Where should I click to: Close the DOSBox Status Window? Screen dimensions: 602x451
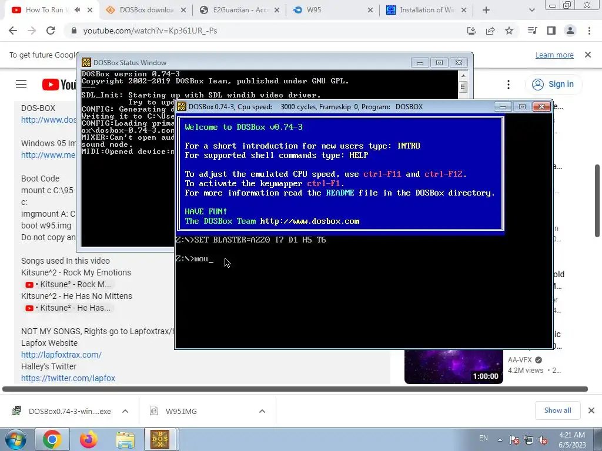459,62
